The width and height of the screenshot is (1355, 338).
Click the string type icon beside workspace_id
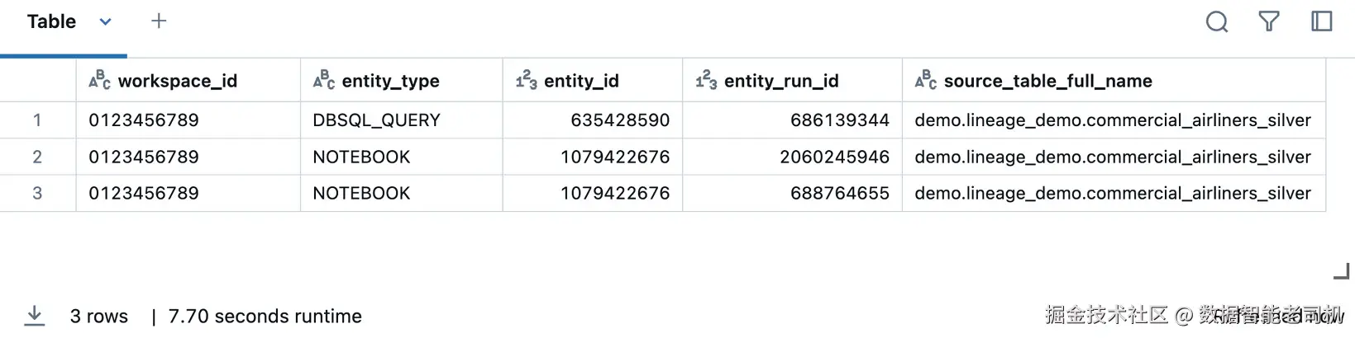(x=99, y=80)
